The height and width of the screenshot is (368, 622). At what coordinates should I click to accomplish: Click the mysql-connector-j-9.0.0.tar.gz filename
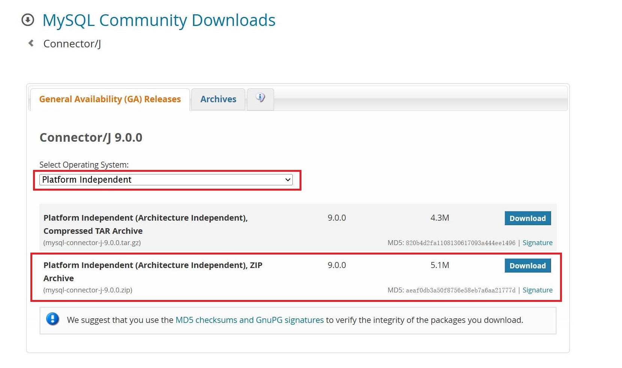[92, 243]
